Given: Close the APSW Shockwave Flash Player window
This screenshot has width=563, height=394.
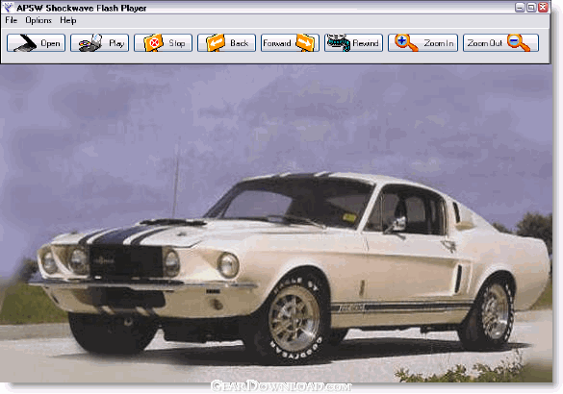Looking at the screenshot, I should 543,7.
